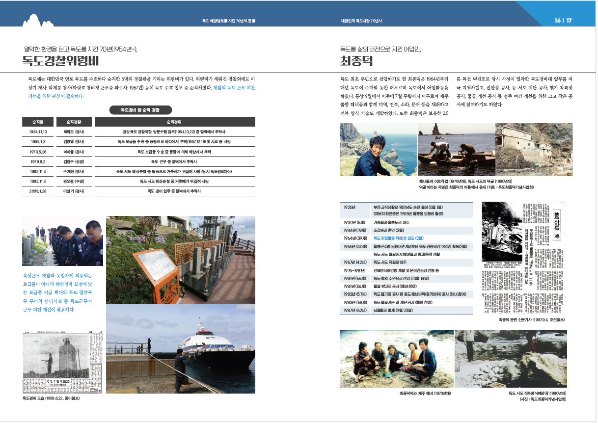Screen dimensions: 598x423
Task: Click the name '주재원 (경사)'
Action: 74,171
